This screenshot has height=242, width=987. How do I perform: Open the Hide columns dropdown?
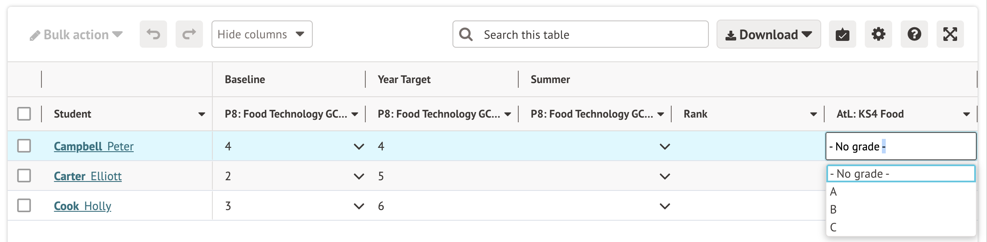261,34
